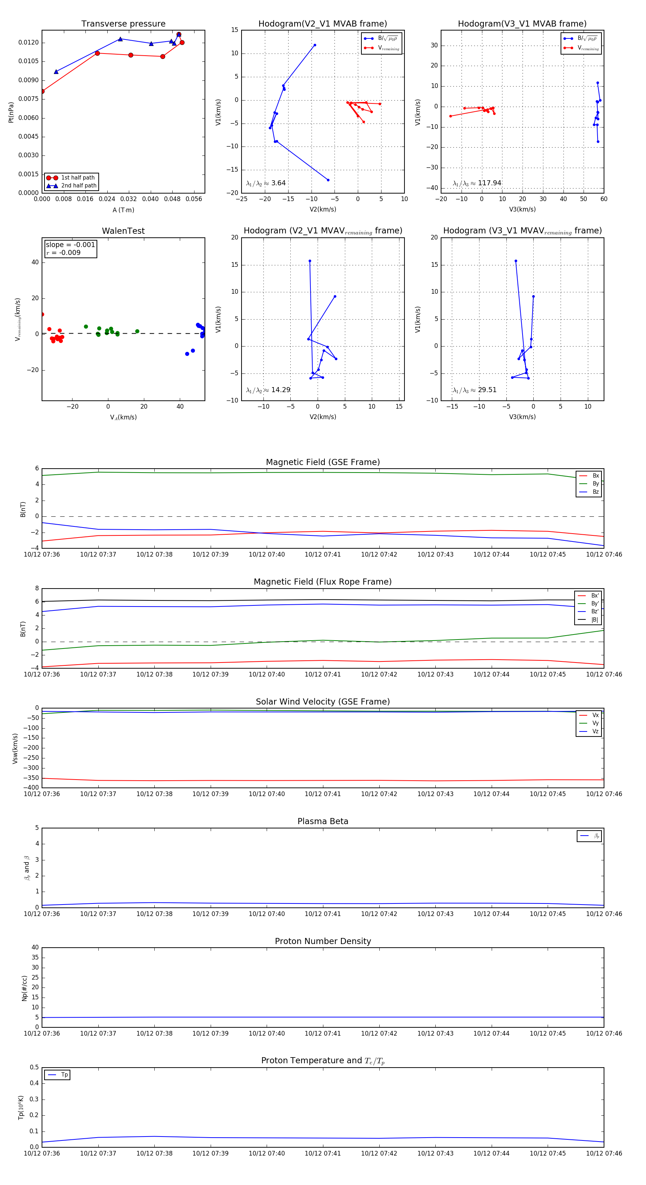The image size is (646, 1185).
Task: Select the 'Hodogram(V3_V1 MVAB frame)' title
Action: tap(522, 24)
